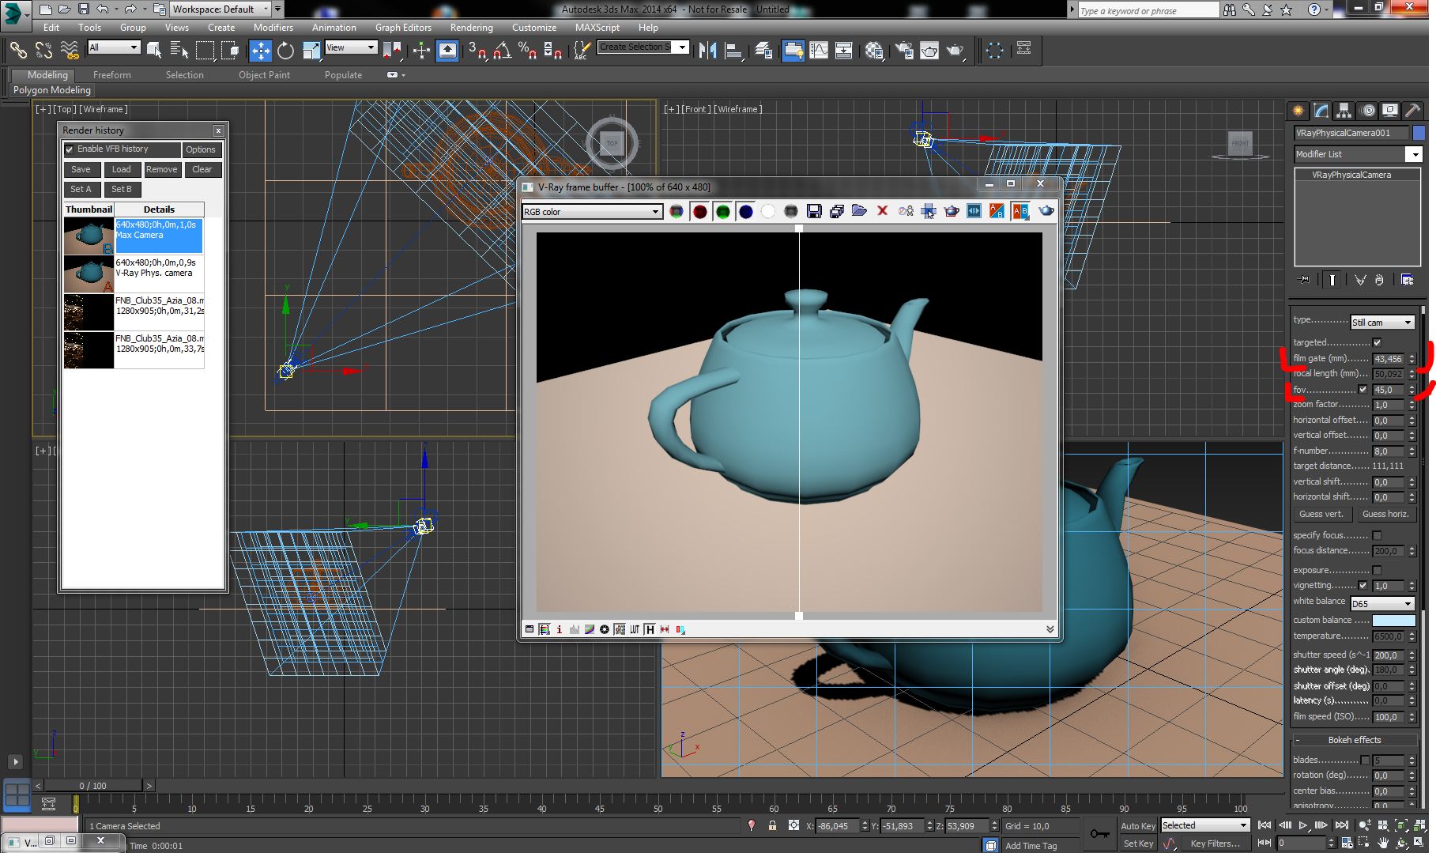The image size is (1436, 853).
Task: Toggle red channel in V-Ray frame buffer
Action: point(699,211)
